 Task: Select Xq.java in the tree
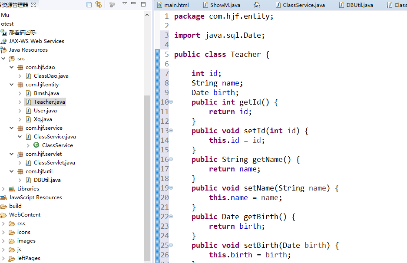[x=43, y=119]
